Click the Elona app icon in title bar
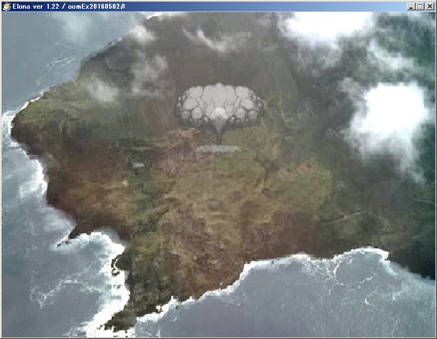The height and width of the screenshot is (339, 437). (7, 7)
